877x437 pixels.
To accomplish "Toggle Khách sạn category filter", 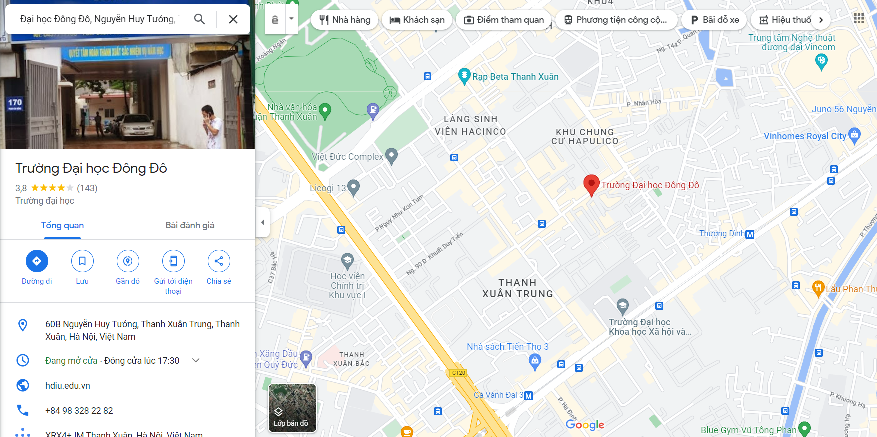I will tap(417, 20).
